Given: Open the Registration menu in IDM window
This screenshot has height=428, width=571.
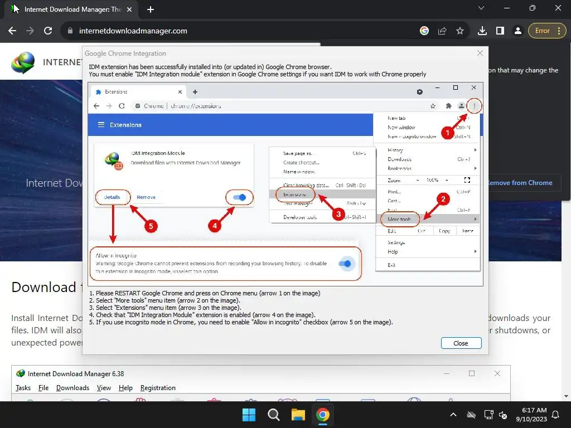Looking at the screenshot, I should tap(158, 388).
